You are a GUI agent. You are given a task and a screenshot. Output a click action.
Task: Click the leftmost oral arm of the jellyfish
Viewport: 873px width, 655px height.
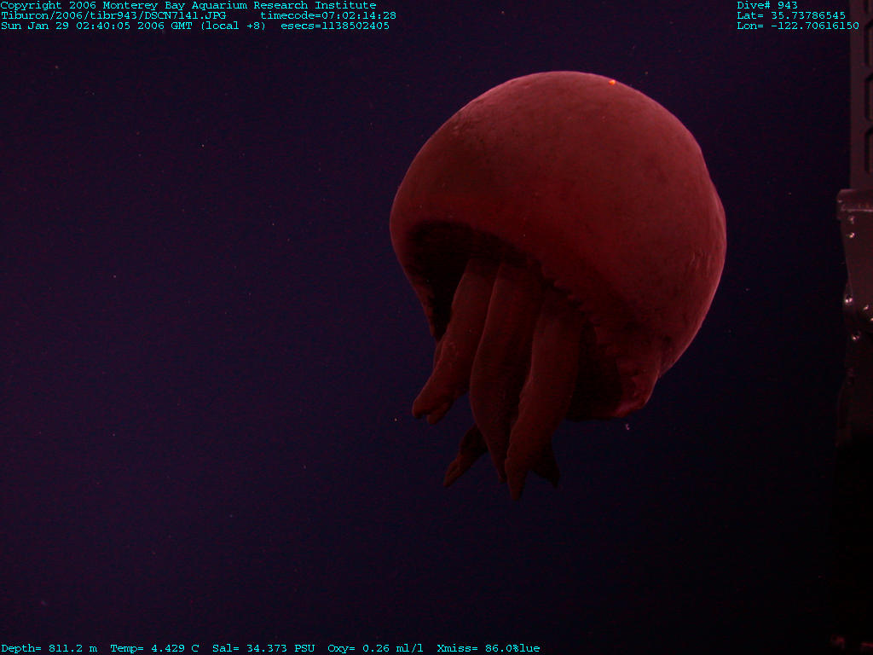(x=435, y=392)
